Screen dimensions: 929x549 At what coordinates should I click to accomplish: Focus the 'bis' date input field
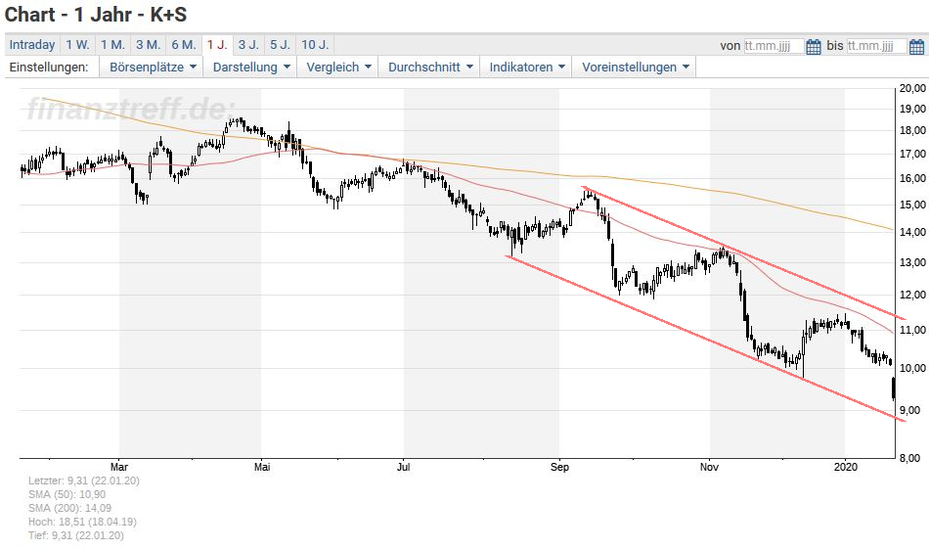point(877,46)
